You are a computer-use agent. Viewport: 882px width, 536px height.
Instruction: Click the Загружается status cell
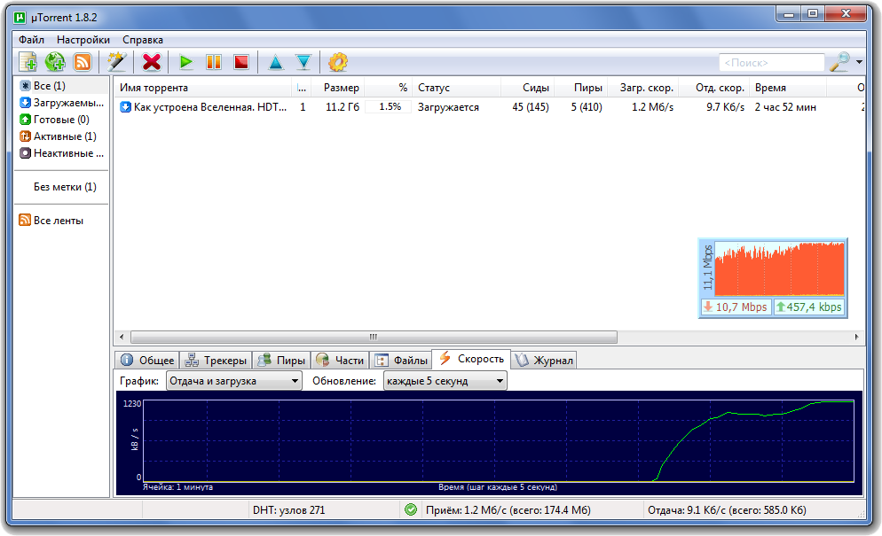448,106
